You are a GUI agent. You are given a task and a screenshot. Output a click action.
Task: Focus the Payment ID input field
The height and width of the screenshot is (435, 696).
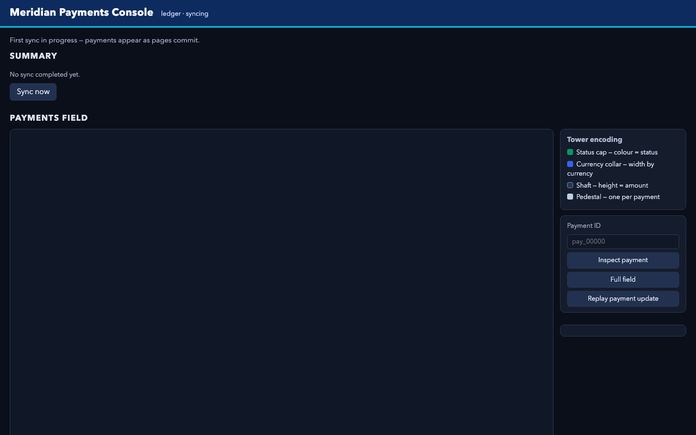[x=623, y=241]
